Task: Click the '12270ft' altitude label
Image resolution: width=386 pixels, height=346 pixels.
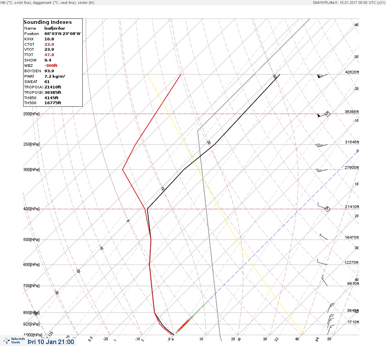Action: click(351, 263)
